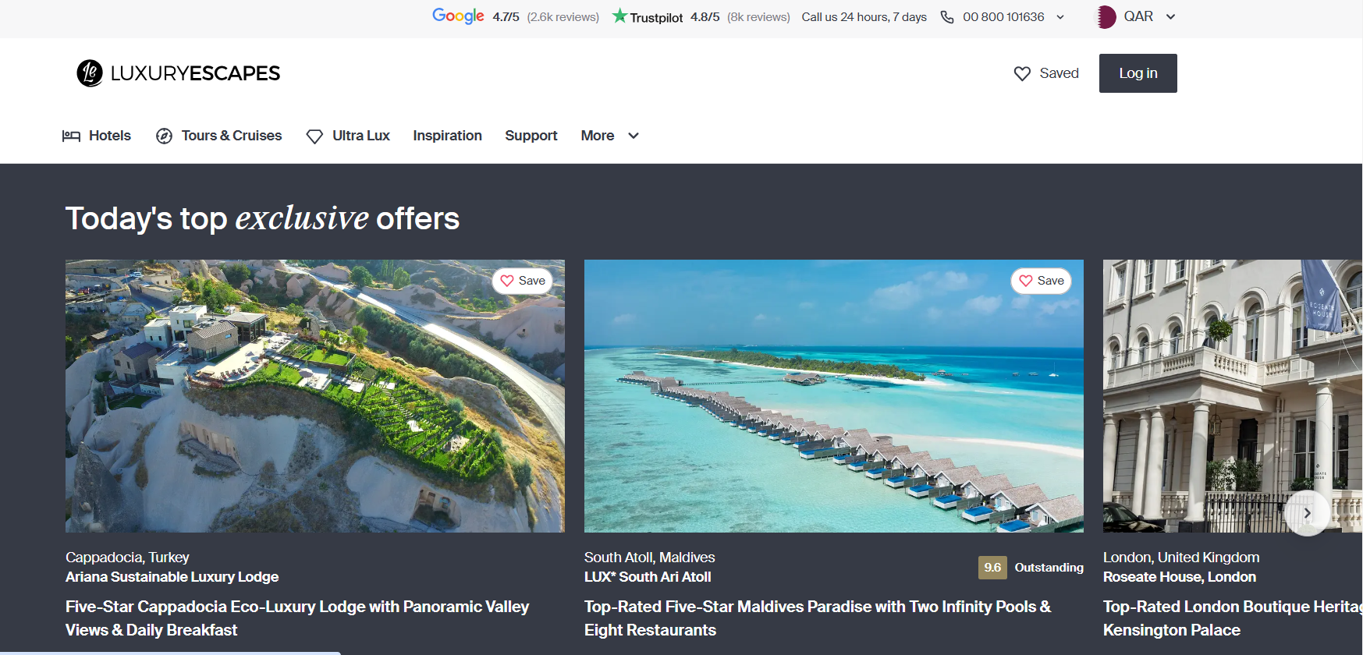Open the Saved list link

point(1046,73)
